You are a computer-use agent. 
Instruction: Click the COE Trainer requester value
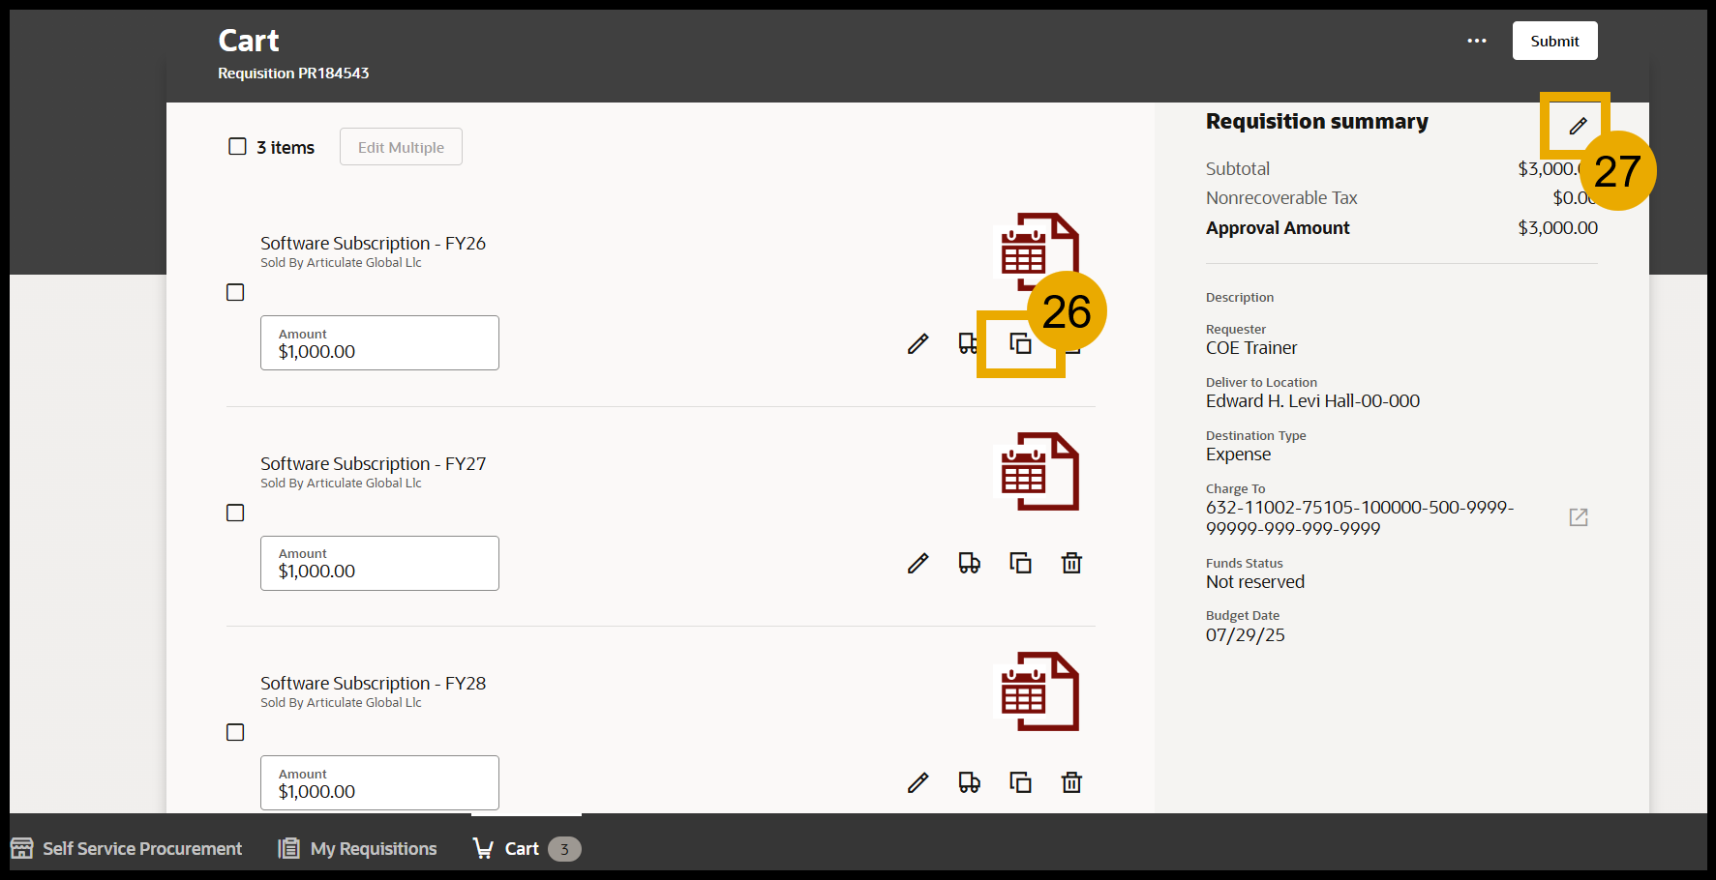(x=1251, y=348)
